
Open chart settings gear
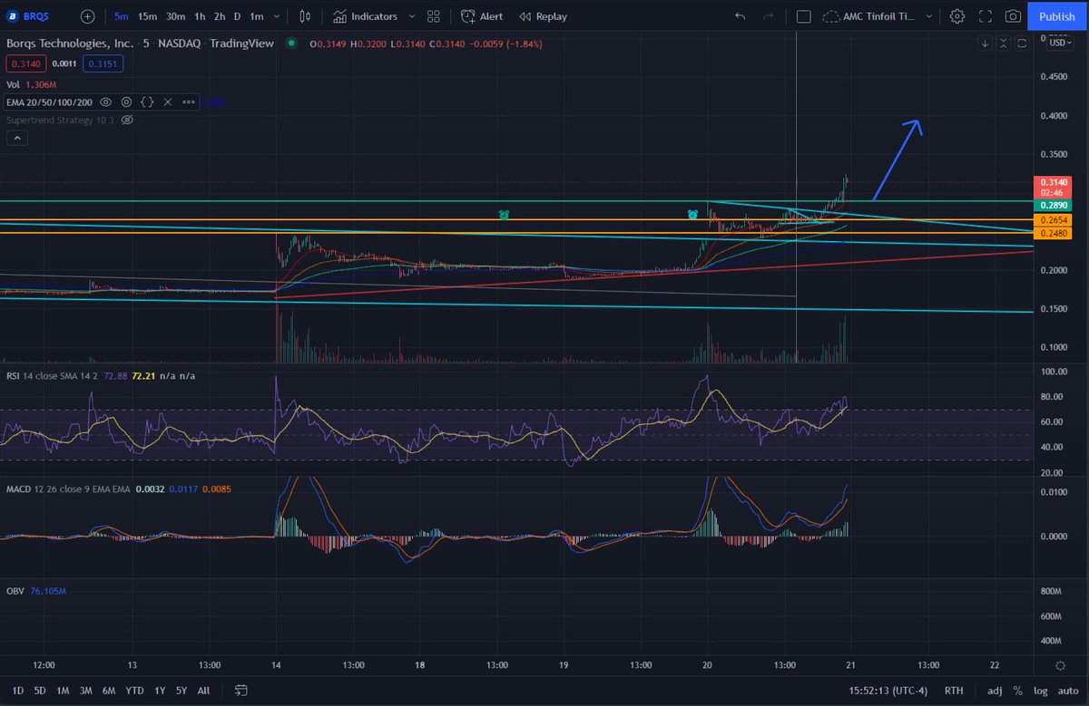pos(957,16)
